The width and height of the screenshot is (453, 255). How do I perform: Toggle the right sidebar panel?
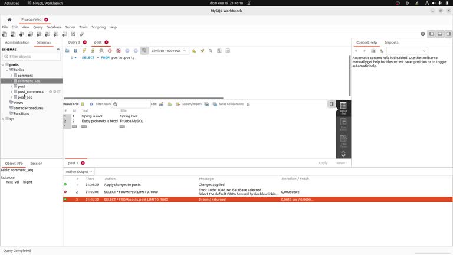coord(448,34)
